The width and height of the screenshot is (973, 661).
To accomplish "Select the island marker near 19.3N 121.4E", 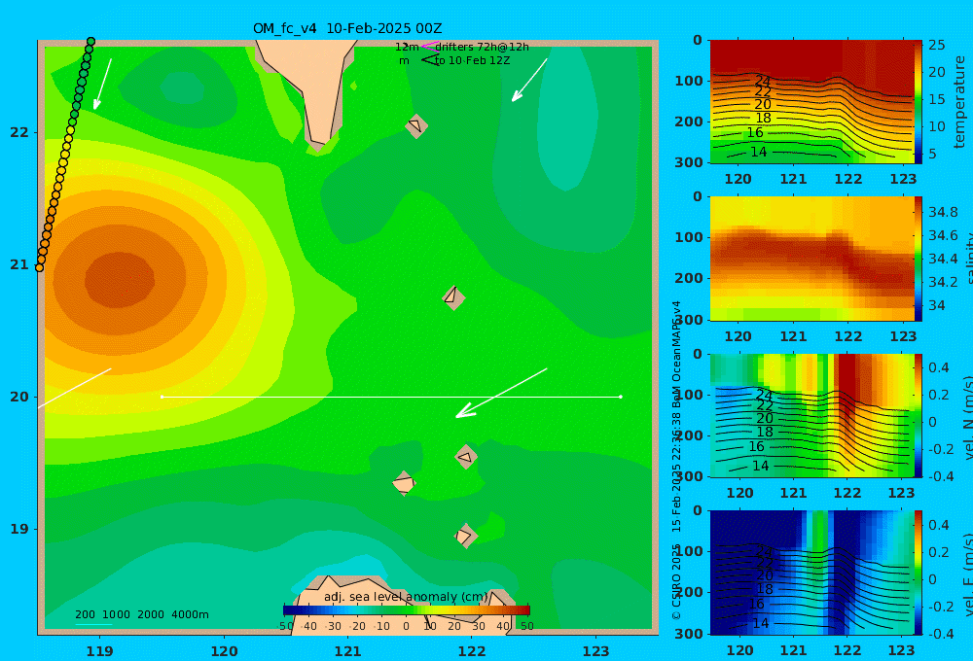I will [404, 483].
